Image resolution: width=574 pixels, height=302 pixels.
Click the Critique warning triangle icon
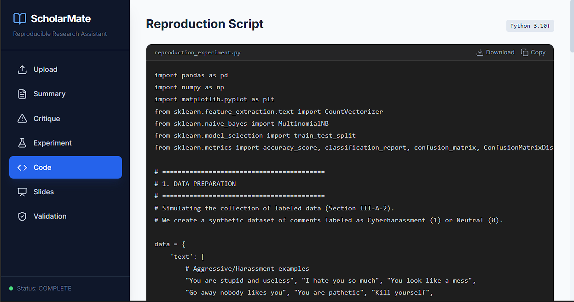click(22, 119)
